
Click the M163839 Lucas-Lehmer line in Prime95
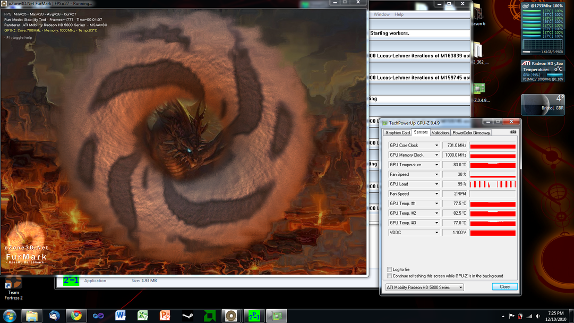tap(419, 56)
